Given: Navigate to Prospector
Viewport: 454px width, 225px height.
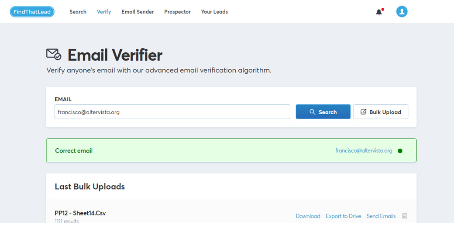Looking at the screenshot, I should click(177, 12).
